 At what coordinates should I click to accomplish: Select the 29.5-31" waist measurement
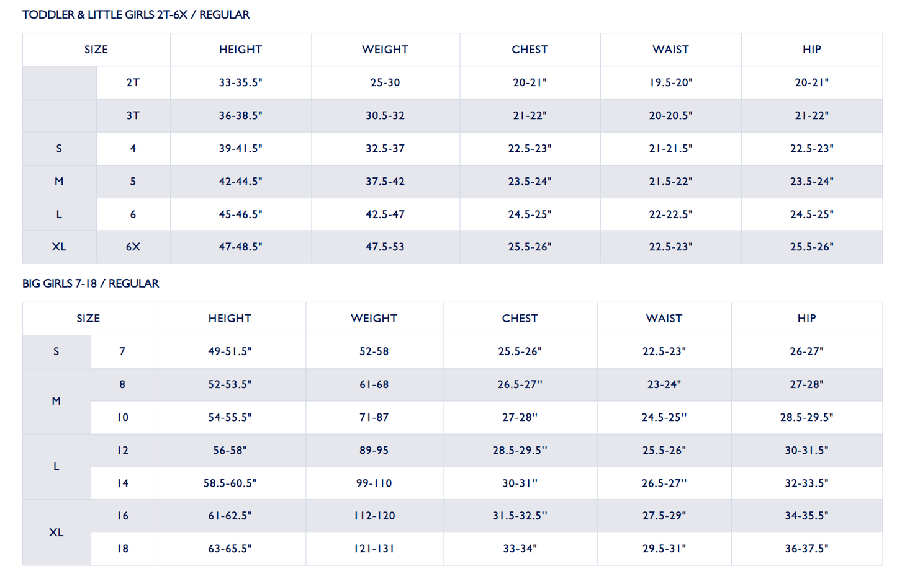tap(664, 549)
